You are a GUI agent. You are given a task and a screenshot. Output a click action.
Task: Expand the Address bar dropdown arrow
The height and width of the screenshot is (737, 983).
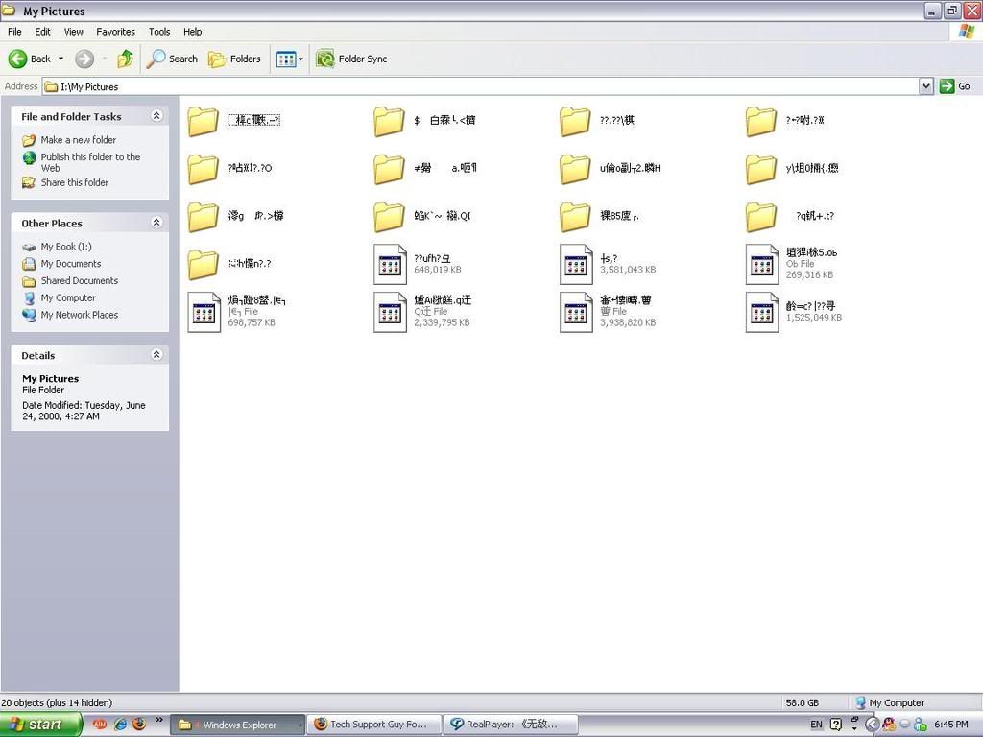click(925, 86)
